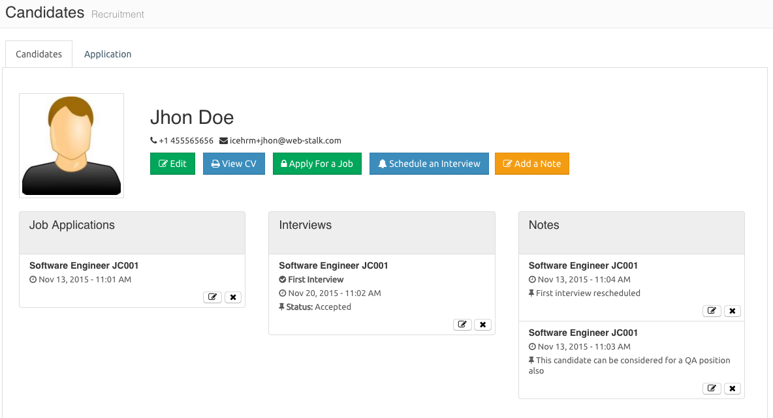Select the Candidates tab
Viewport: 773px width, 418px height.
click(39, 54)
